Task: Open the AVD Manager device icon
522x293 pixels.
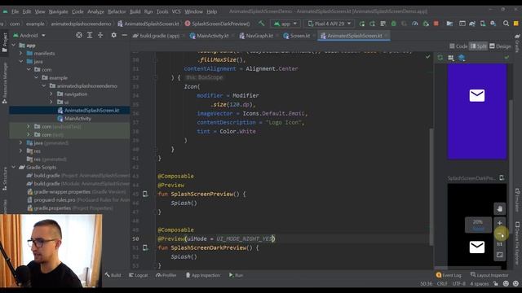Action: coord(483,24)
